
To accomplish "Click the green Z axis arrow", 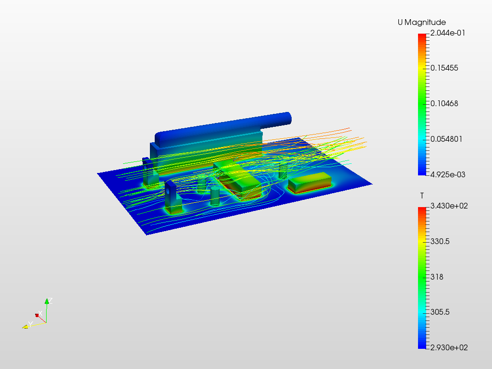I will [47, 302].
